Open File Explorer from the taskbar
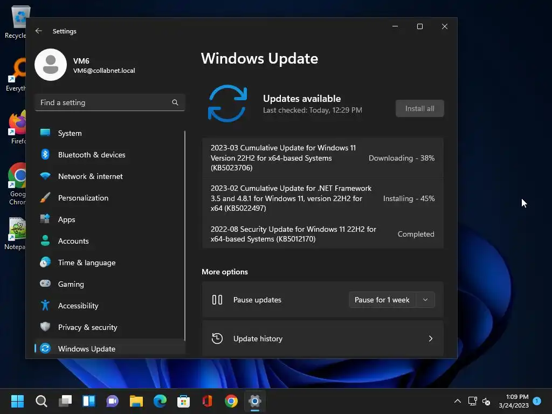The height and width of the screenshot is (414, 552). coord(136,401)
